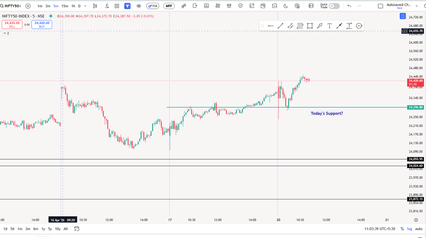The width and height of the screenshot is (426, 238).
Task: Open the NIFTY50 symbol search
Action: coord(11,6)
